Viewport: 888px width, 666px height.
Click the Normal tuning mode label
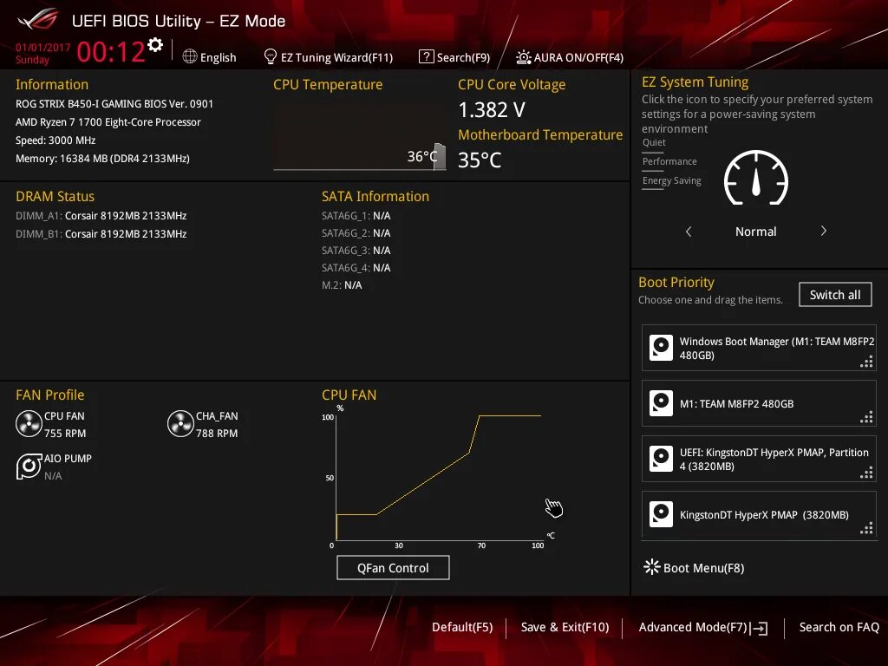[756, 231]
